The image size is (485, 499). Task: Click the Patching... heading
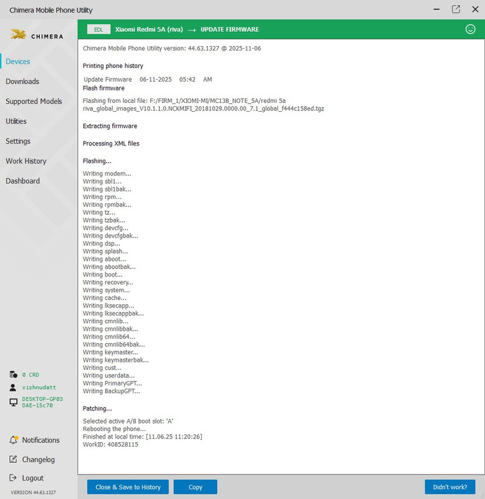click(x=97, y=409)
